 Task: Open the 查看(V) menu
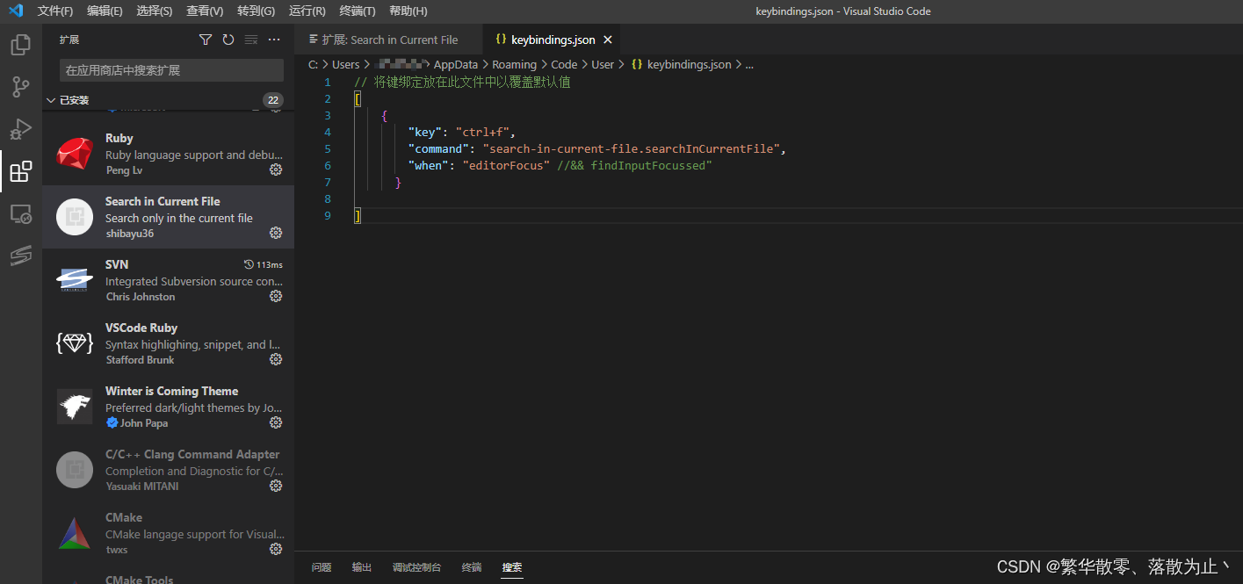tap(205, 11)
